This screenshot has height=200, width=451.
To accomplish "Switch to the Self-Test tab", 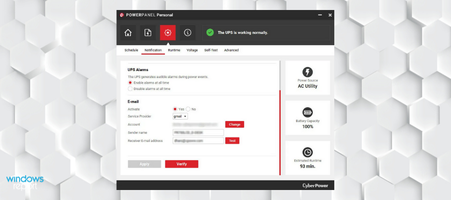I will [211, 50].
